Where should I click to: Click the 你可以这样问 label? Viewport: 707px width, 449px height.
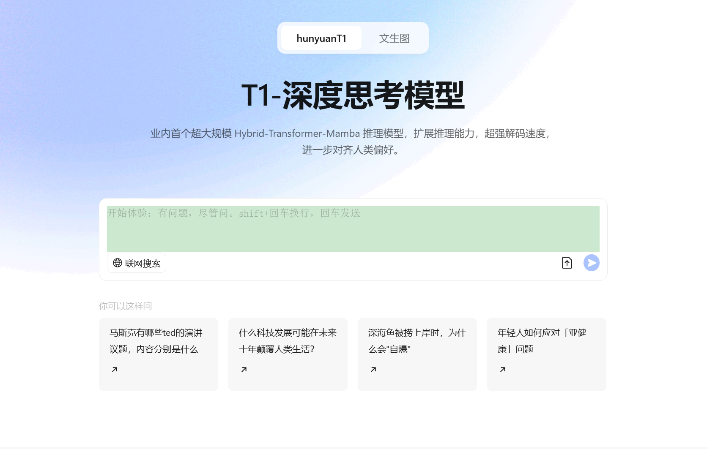[x=125, y=306]
